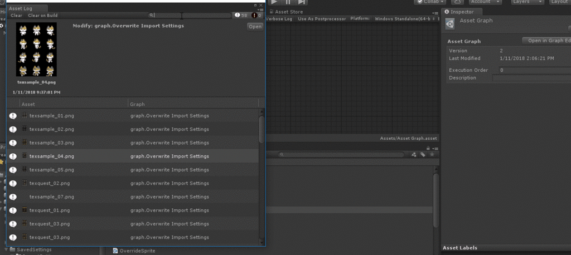Click Unity asset icon in Inspector header
This screenshot has height=255, width=571.
pos(451,24)
